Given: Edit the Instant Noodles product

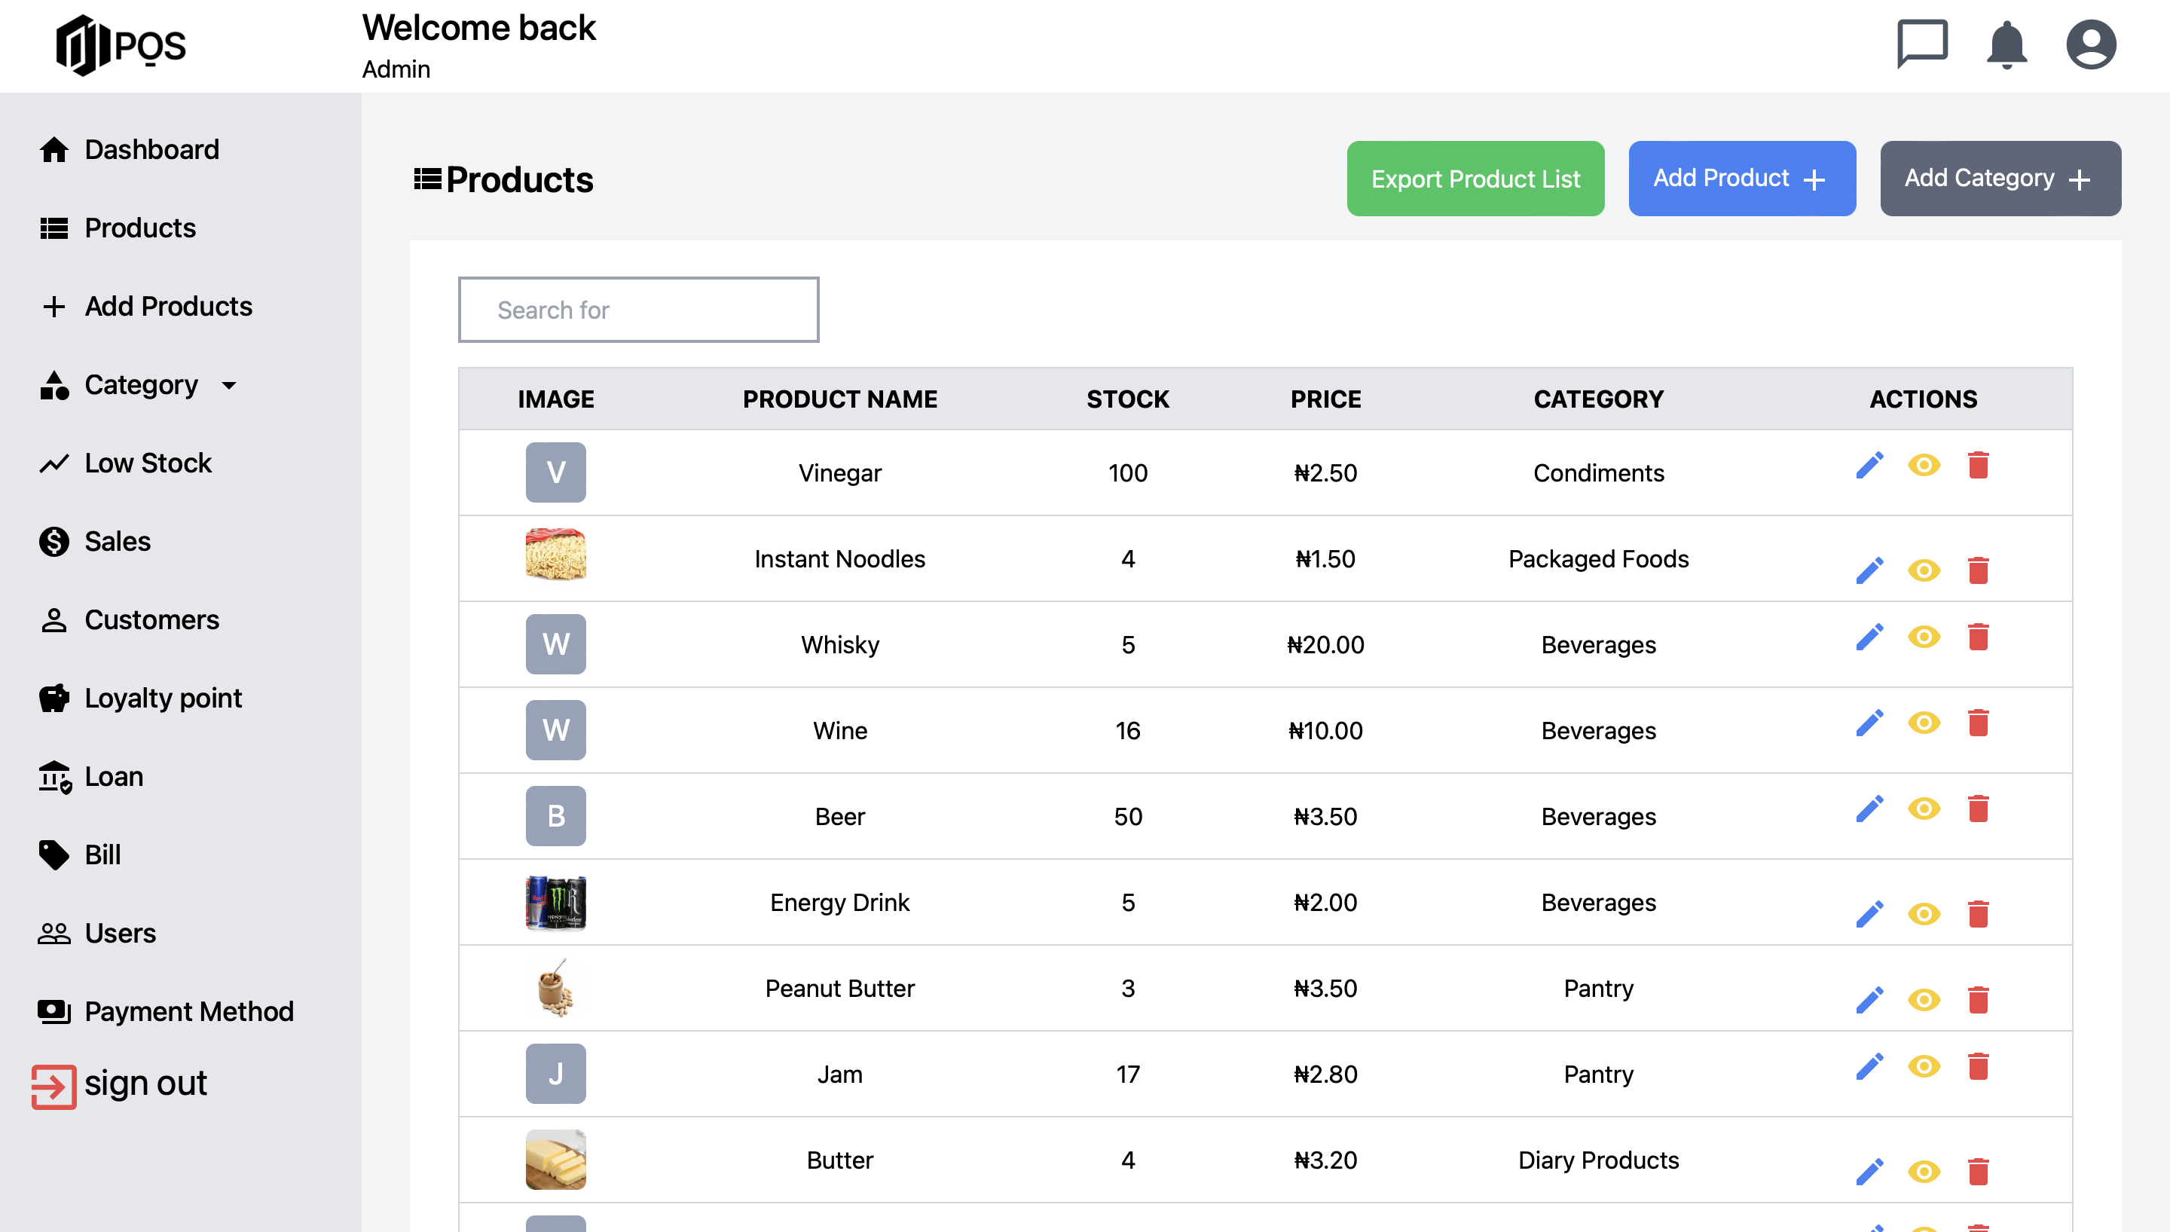Looking at the screenshot, I should 1869,570.
